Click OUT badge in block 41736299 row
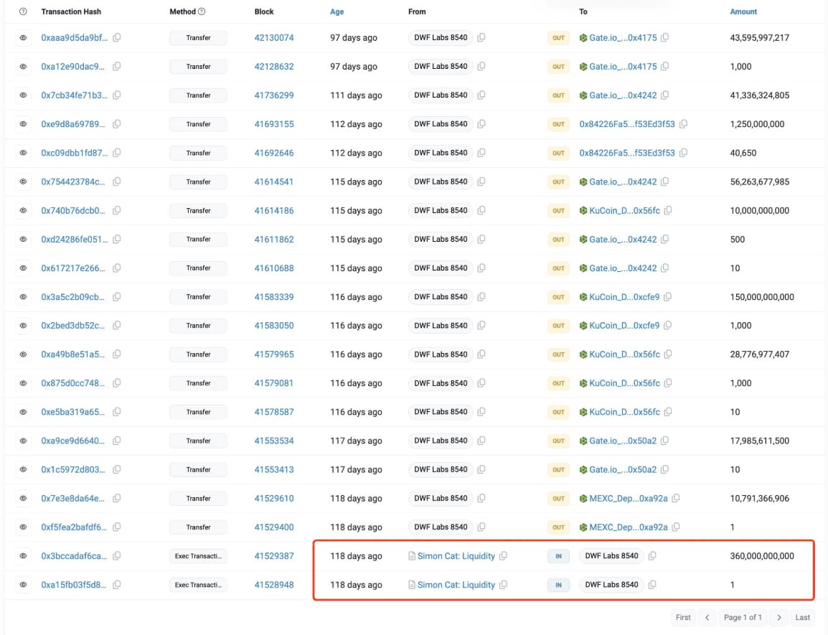Viewport: 828px width, 635px height. pyautogui.click(x=558, y=95)
